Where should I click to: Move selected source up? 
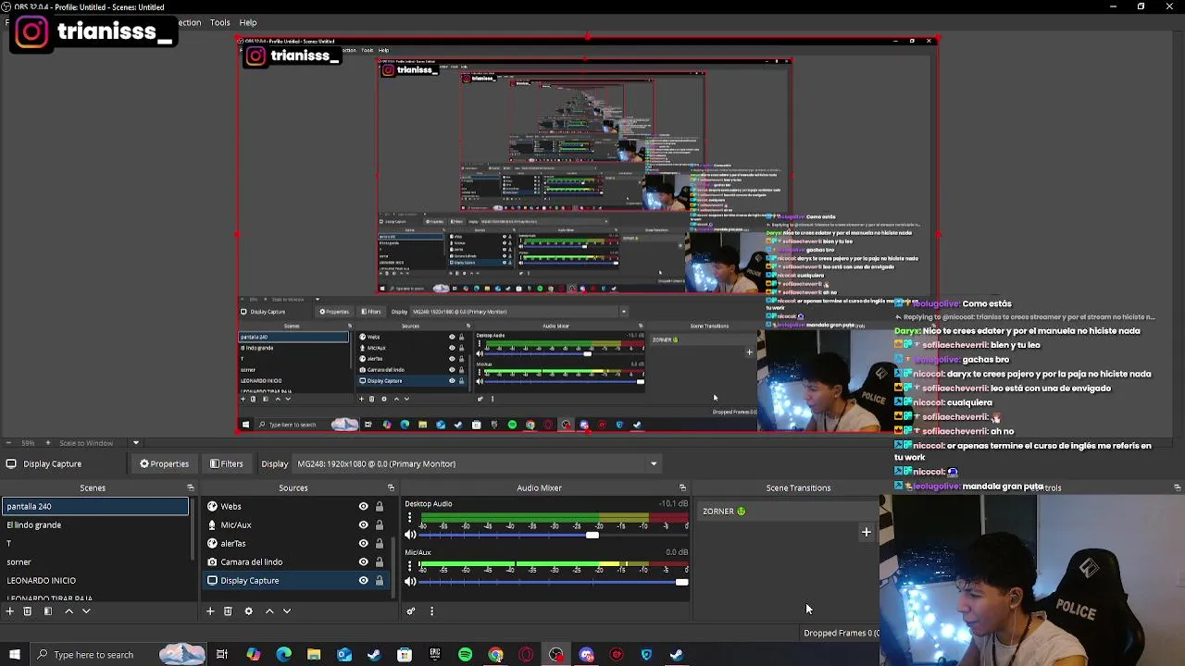point(269,610)
